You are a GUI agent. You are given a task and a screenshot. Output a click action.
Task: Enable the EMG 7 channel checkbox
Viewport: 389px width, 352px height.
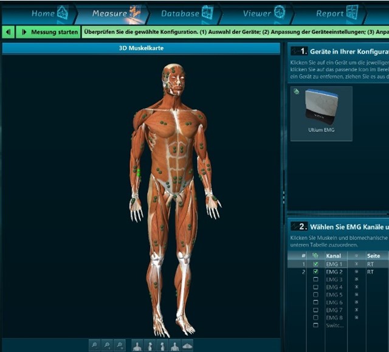[x=315, y=310]
